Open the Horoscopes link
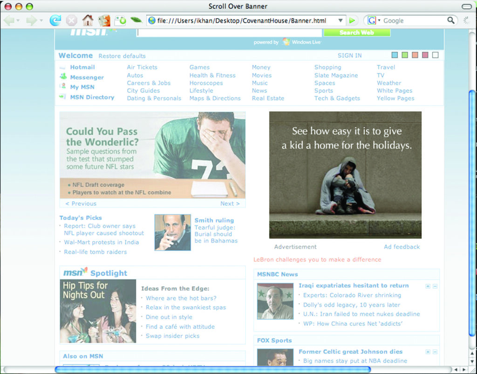The width and height of the screenshot is (477, 374). [206, 83]
